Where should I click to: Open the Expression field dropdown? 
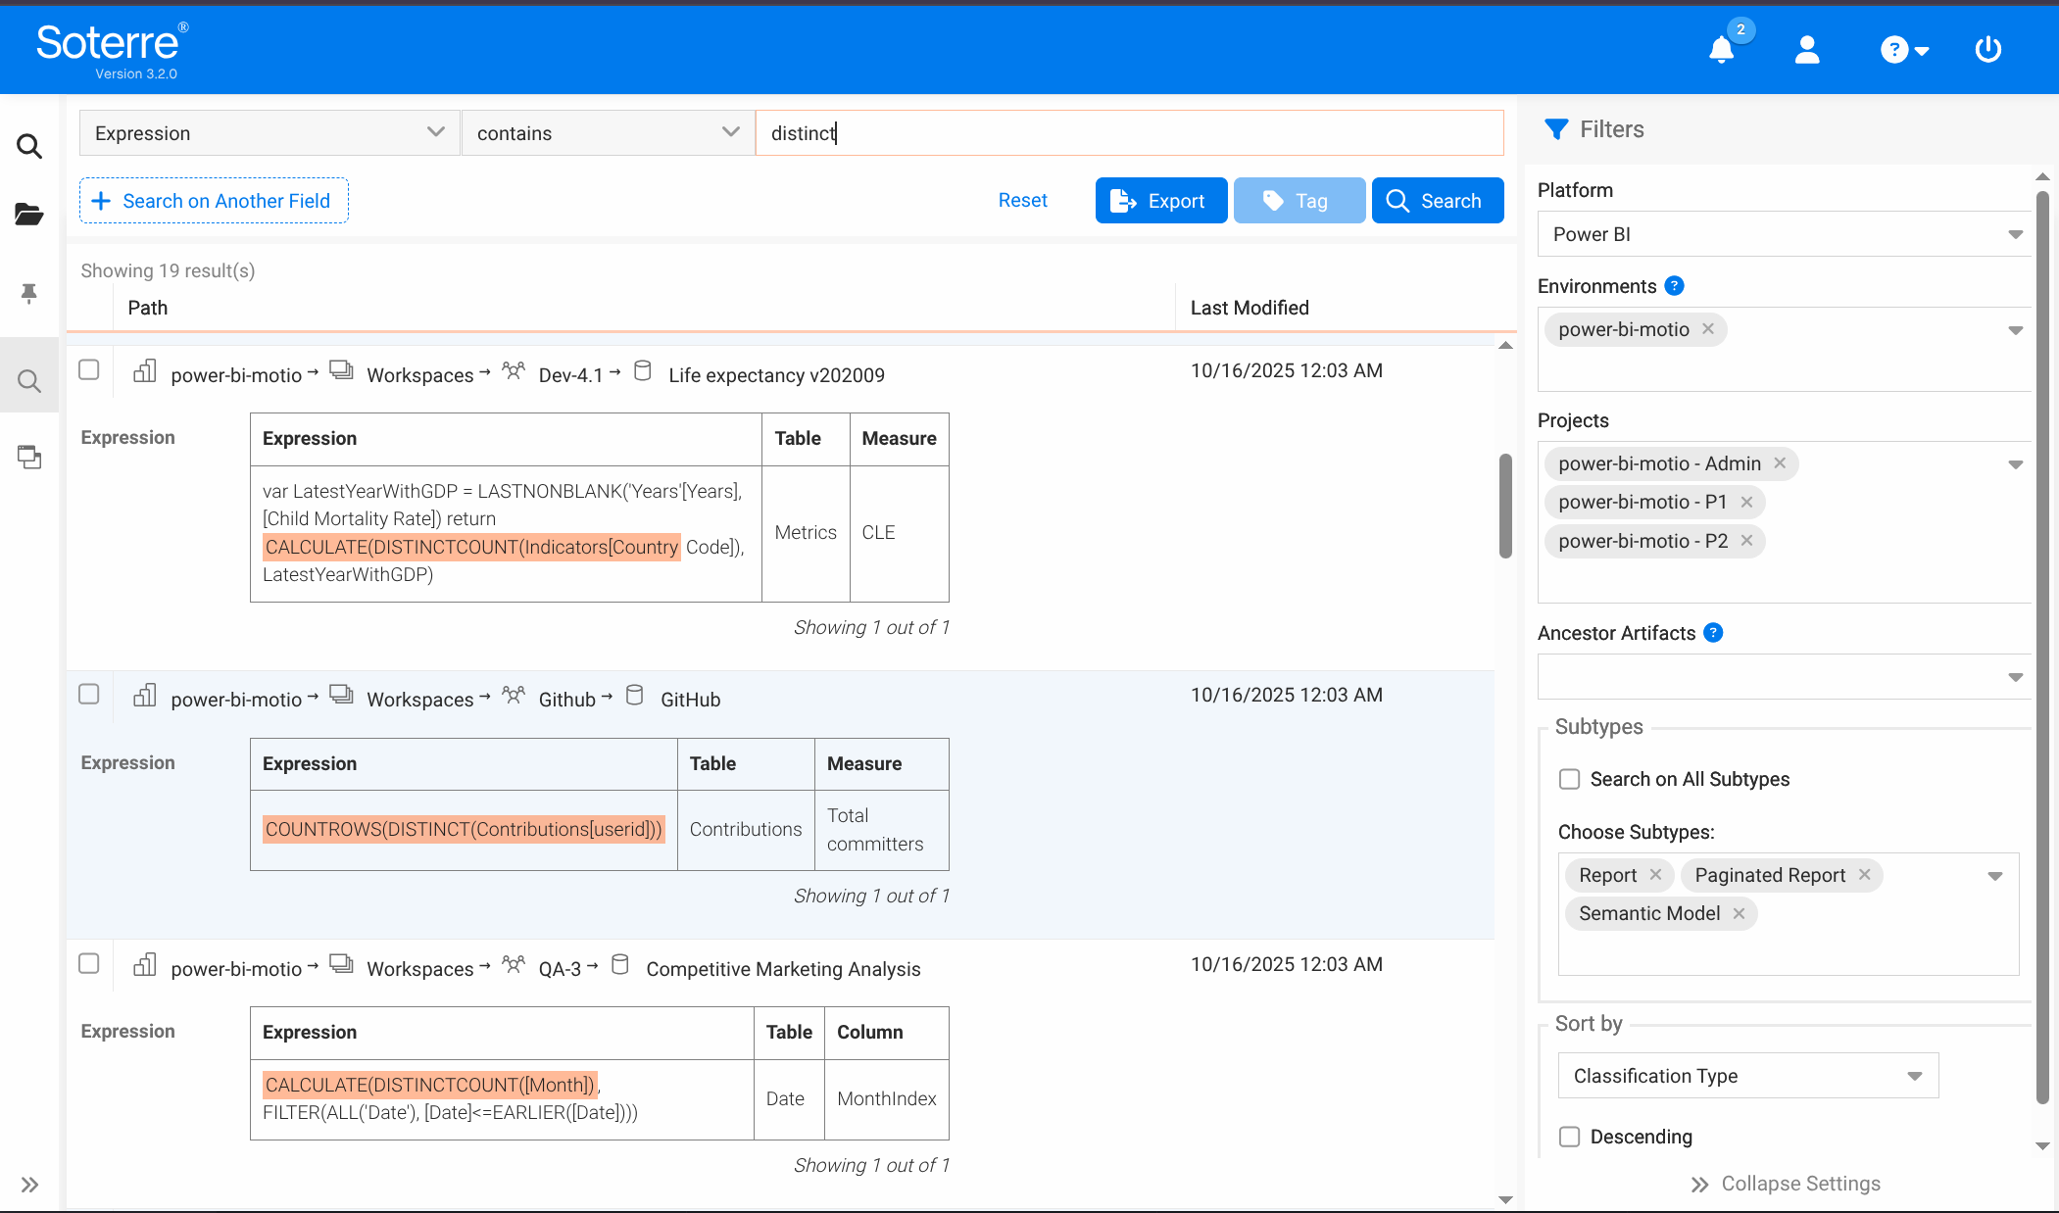tap(269, 133)
